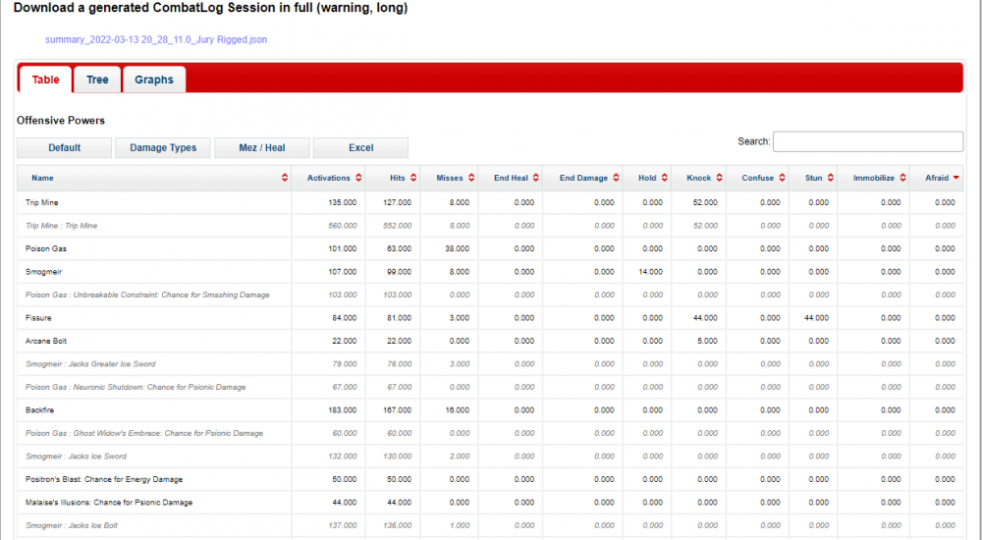
Task: Open the Graphs tab
Action: tap(153, 80)
